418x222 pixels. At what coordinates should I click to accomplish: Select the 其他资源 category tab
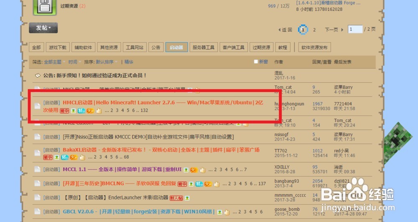pos(109,48)
